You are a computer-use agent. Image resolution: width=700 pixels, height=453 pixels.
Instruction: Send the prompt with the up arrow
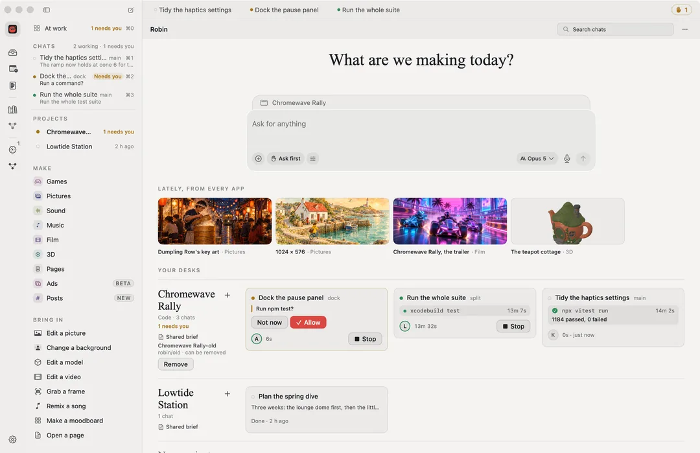pos(583,158)
